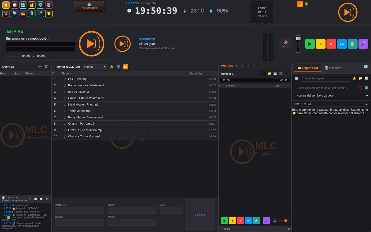The height and width of the screenshot is (232, 371).
Task: Click the lock icon in the Playlist header
Action: click(x=112, y=67)
